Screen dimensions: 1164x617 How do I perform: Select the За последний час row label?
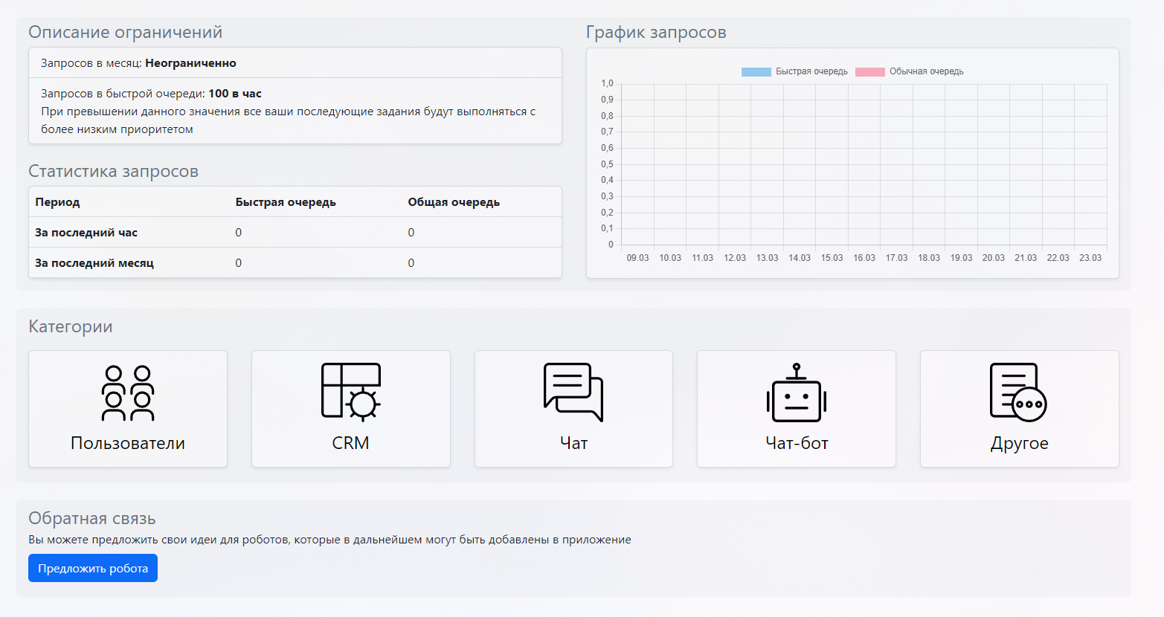pyautogui.click(x=86, y=233)
